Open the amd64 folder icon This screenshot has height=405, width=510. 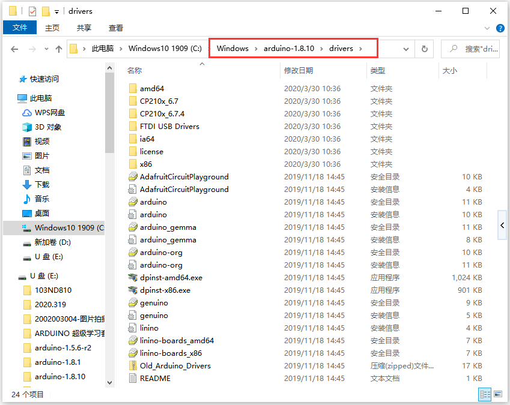click(133, 89)
